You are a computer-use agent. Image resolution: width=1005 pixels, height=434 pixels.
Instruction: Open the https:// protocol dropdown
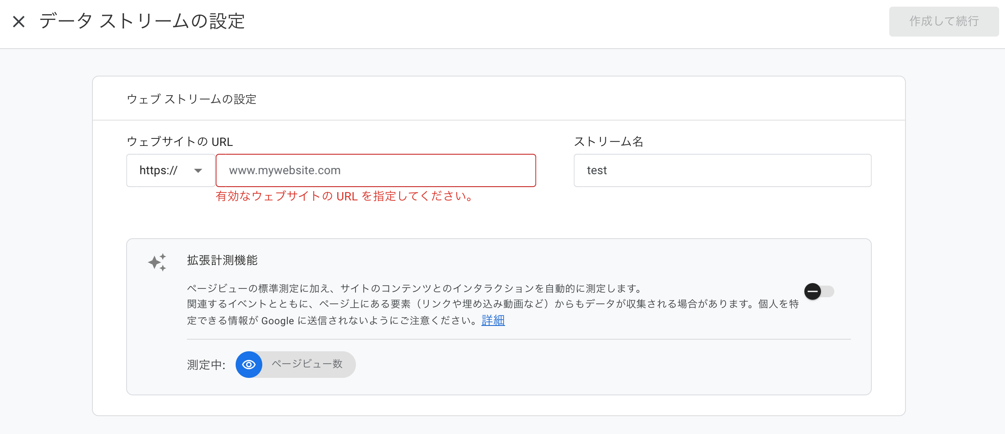click(170, 170)
